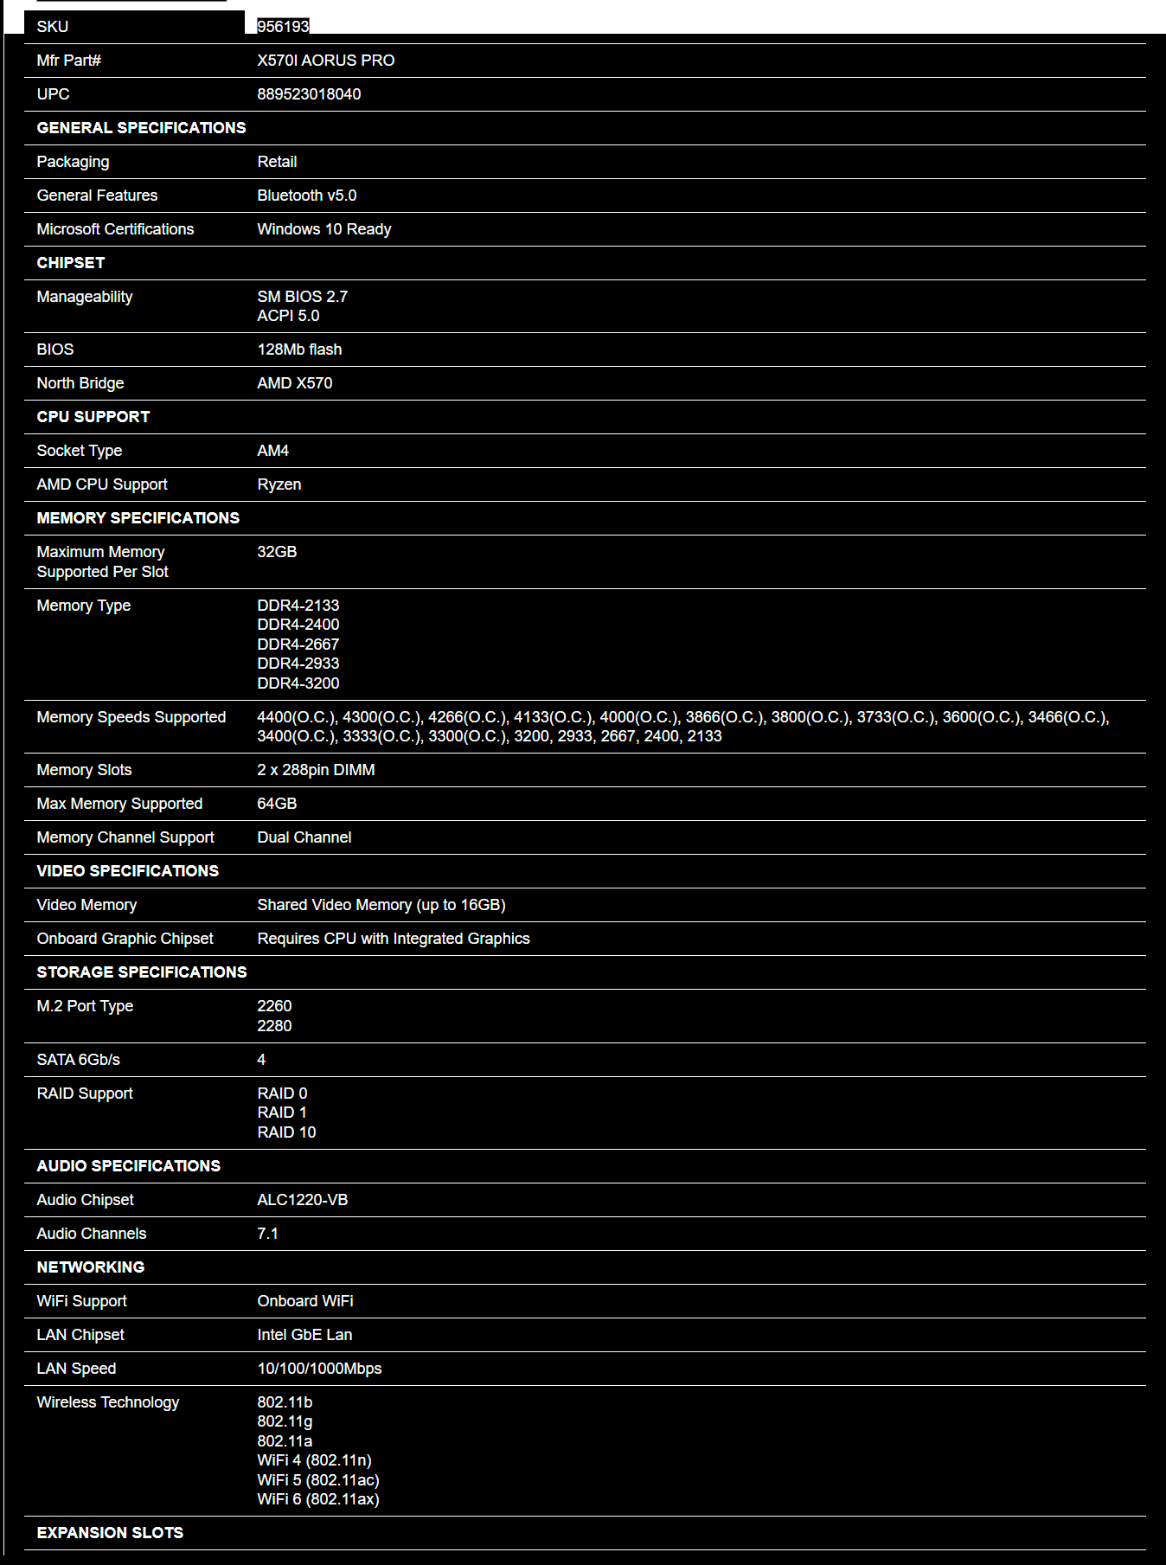Image resolution: width=1166 pixels, height=1565 pixels.
Task: Click RAID 1 in RAID Support
Action: (282, 1113)
